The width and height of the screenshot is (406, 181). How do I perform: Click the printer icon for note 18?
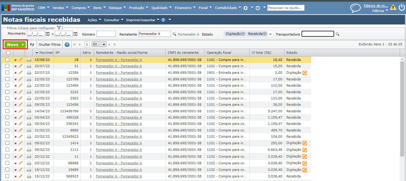tap(29, 60)
